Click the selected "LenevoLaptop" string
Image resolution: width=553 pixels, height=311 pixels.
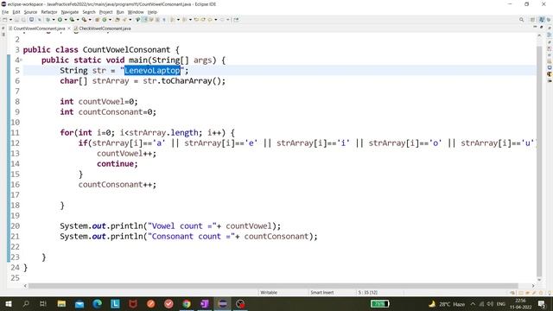point(152,71)
